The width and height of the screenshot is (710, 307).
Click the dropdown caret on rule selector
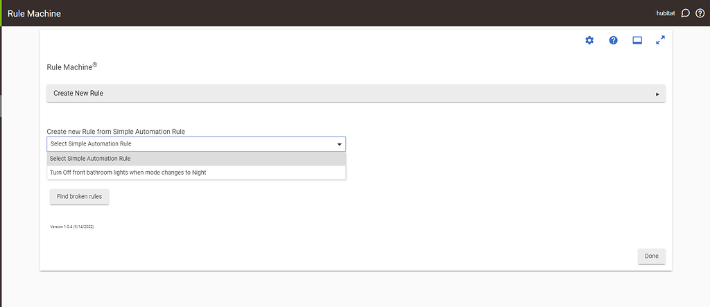coord(339,144)
